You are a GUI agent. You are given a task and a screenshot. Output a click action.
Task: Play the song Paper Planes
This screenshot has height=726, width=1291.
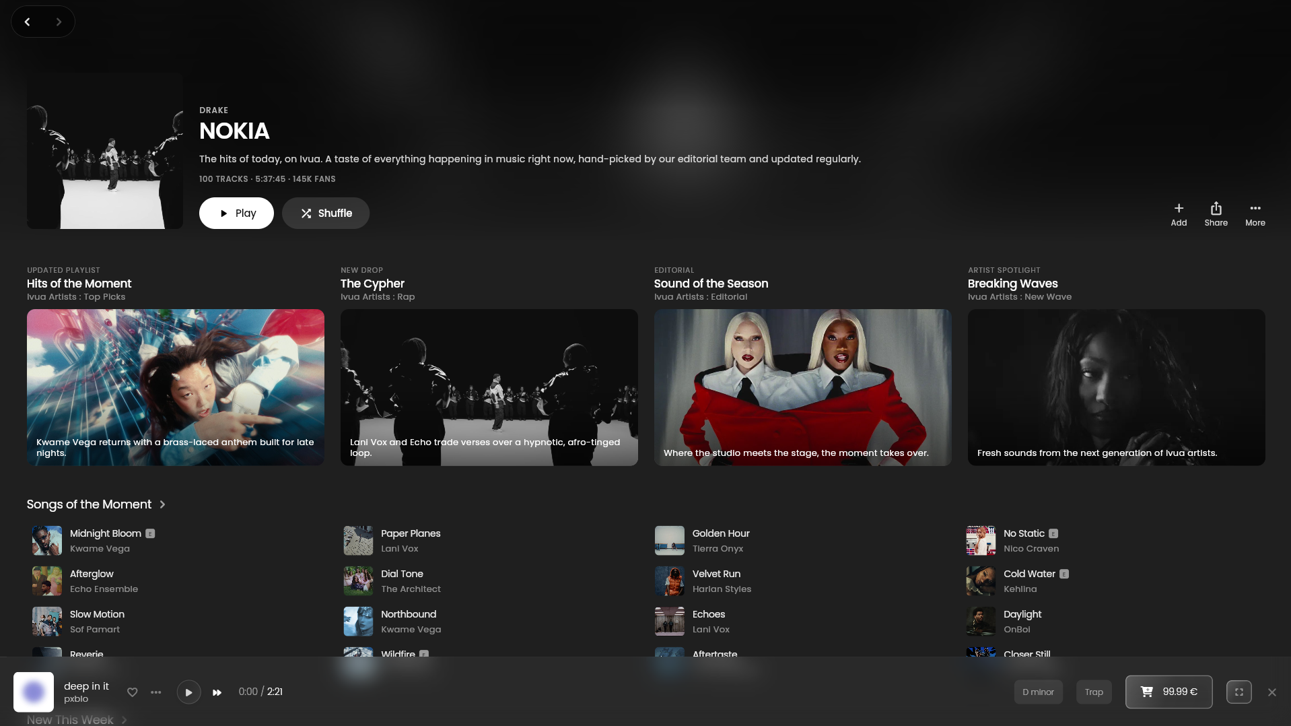[411, 533]
